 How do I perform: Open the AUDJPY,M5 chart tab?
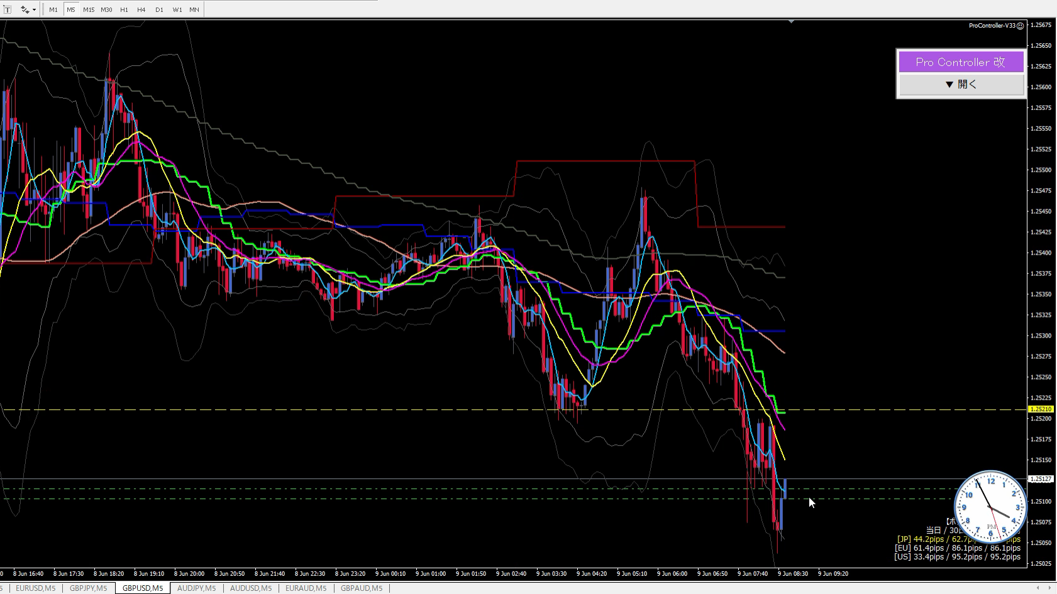(196, 588)
